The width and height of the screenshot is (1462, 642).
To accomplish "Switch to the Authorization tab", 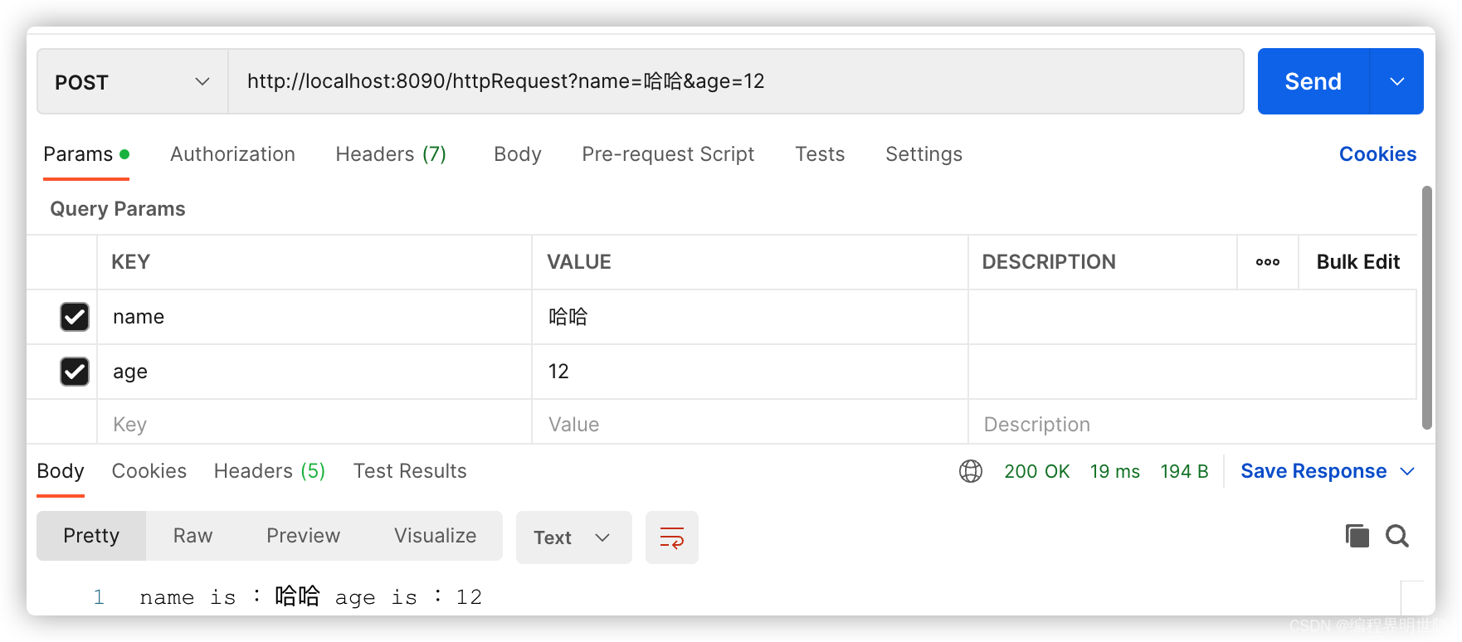I will tap(232, 154).
